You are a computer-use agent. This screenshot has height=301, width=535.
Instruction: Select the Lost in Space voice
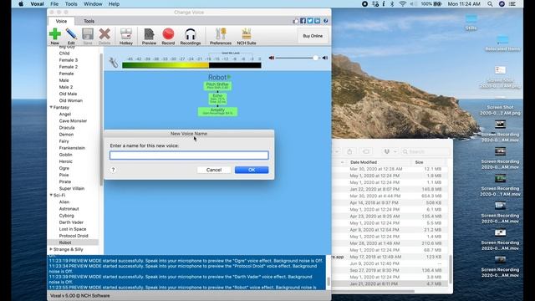73,229
